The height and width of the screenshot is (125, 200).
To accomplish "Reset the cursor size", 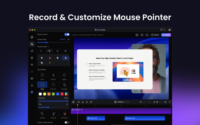I will pos(62,39).
